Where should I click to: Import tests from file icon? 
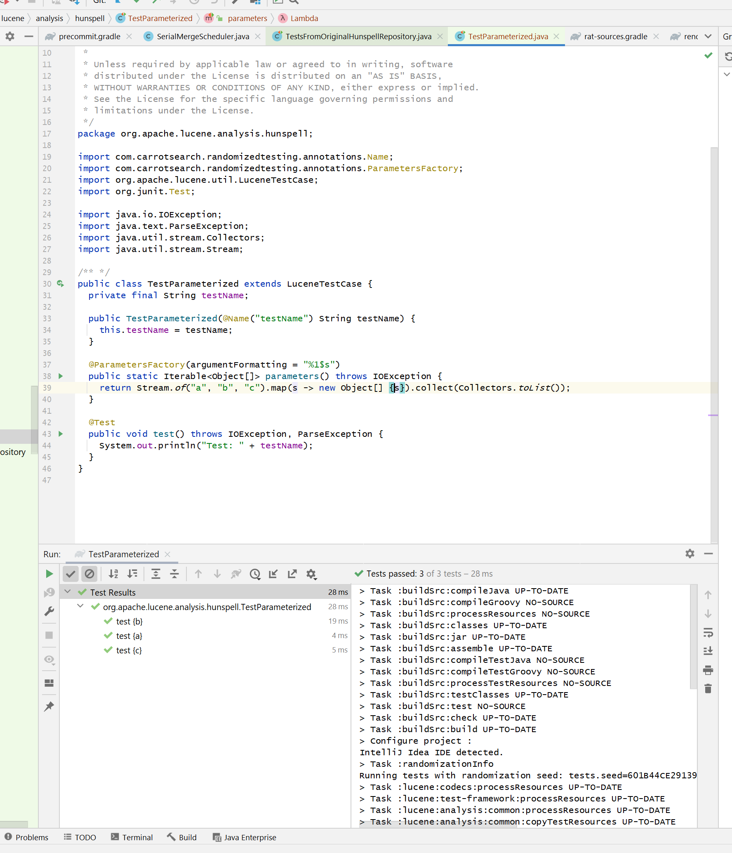pyautogui.click(x=273, y=574)
